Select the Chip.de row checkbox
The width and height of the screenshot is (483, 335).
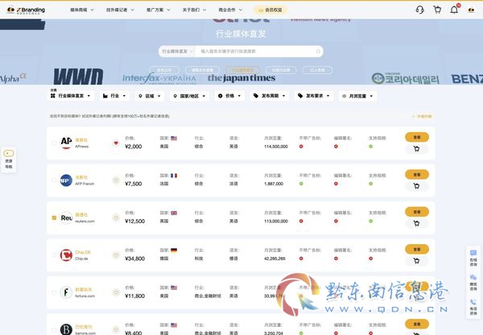point(54,255)
